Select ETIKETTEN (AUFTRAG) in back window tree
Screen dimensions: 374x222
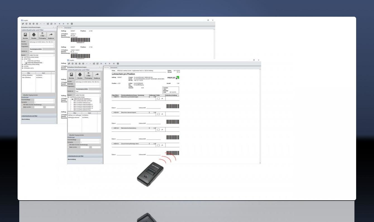point(34,61)
